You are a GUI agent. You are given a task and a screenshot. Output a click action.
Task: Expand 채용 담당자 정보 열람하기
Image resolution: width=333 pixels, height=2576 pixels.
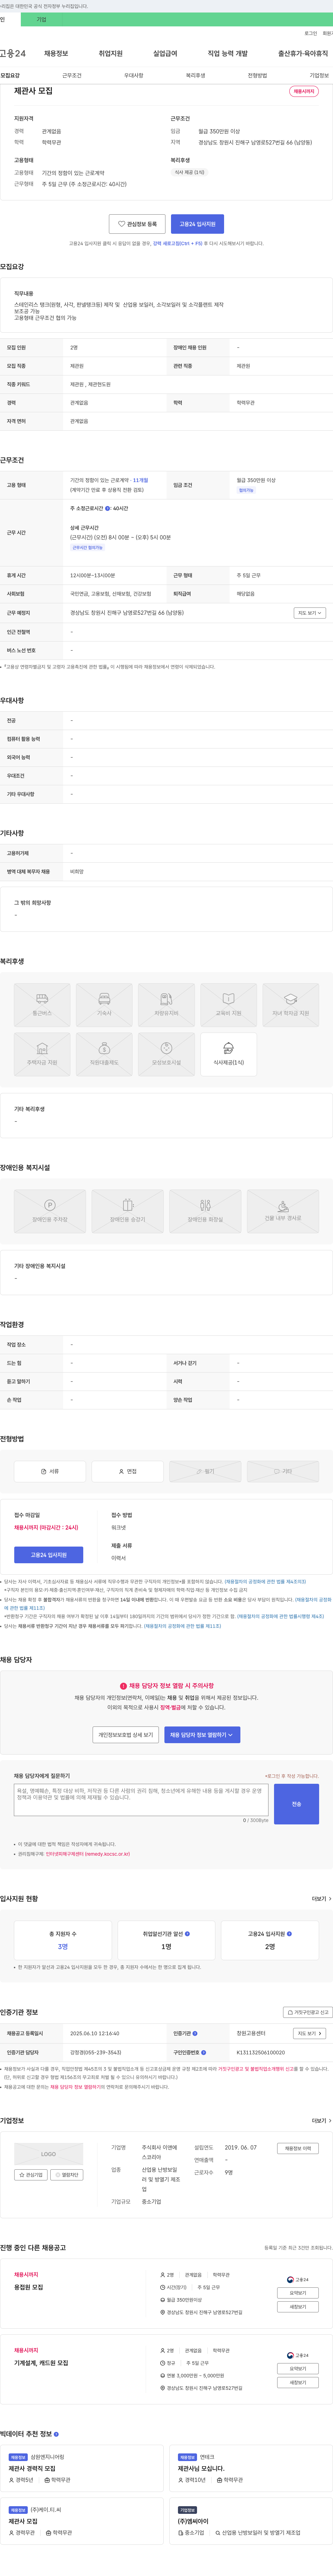202,1735
